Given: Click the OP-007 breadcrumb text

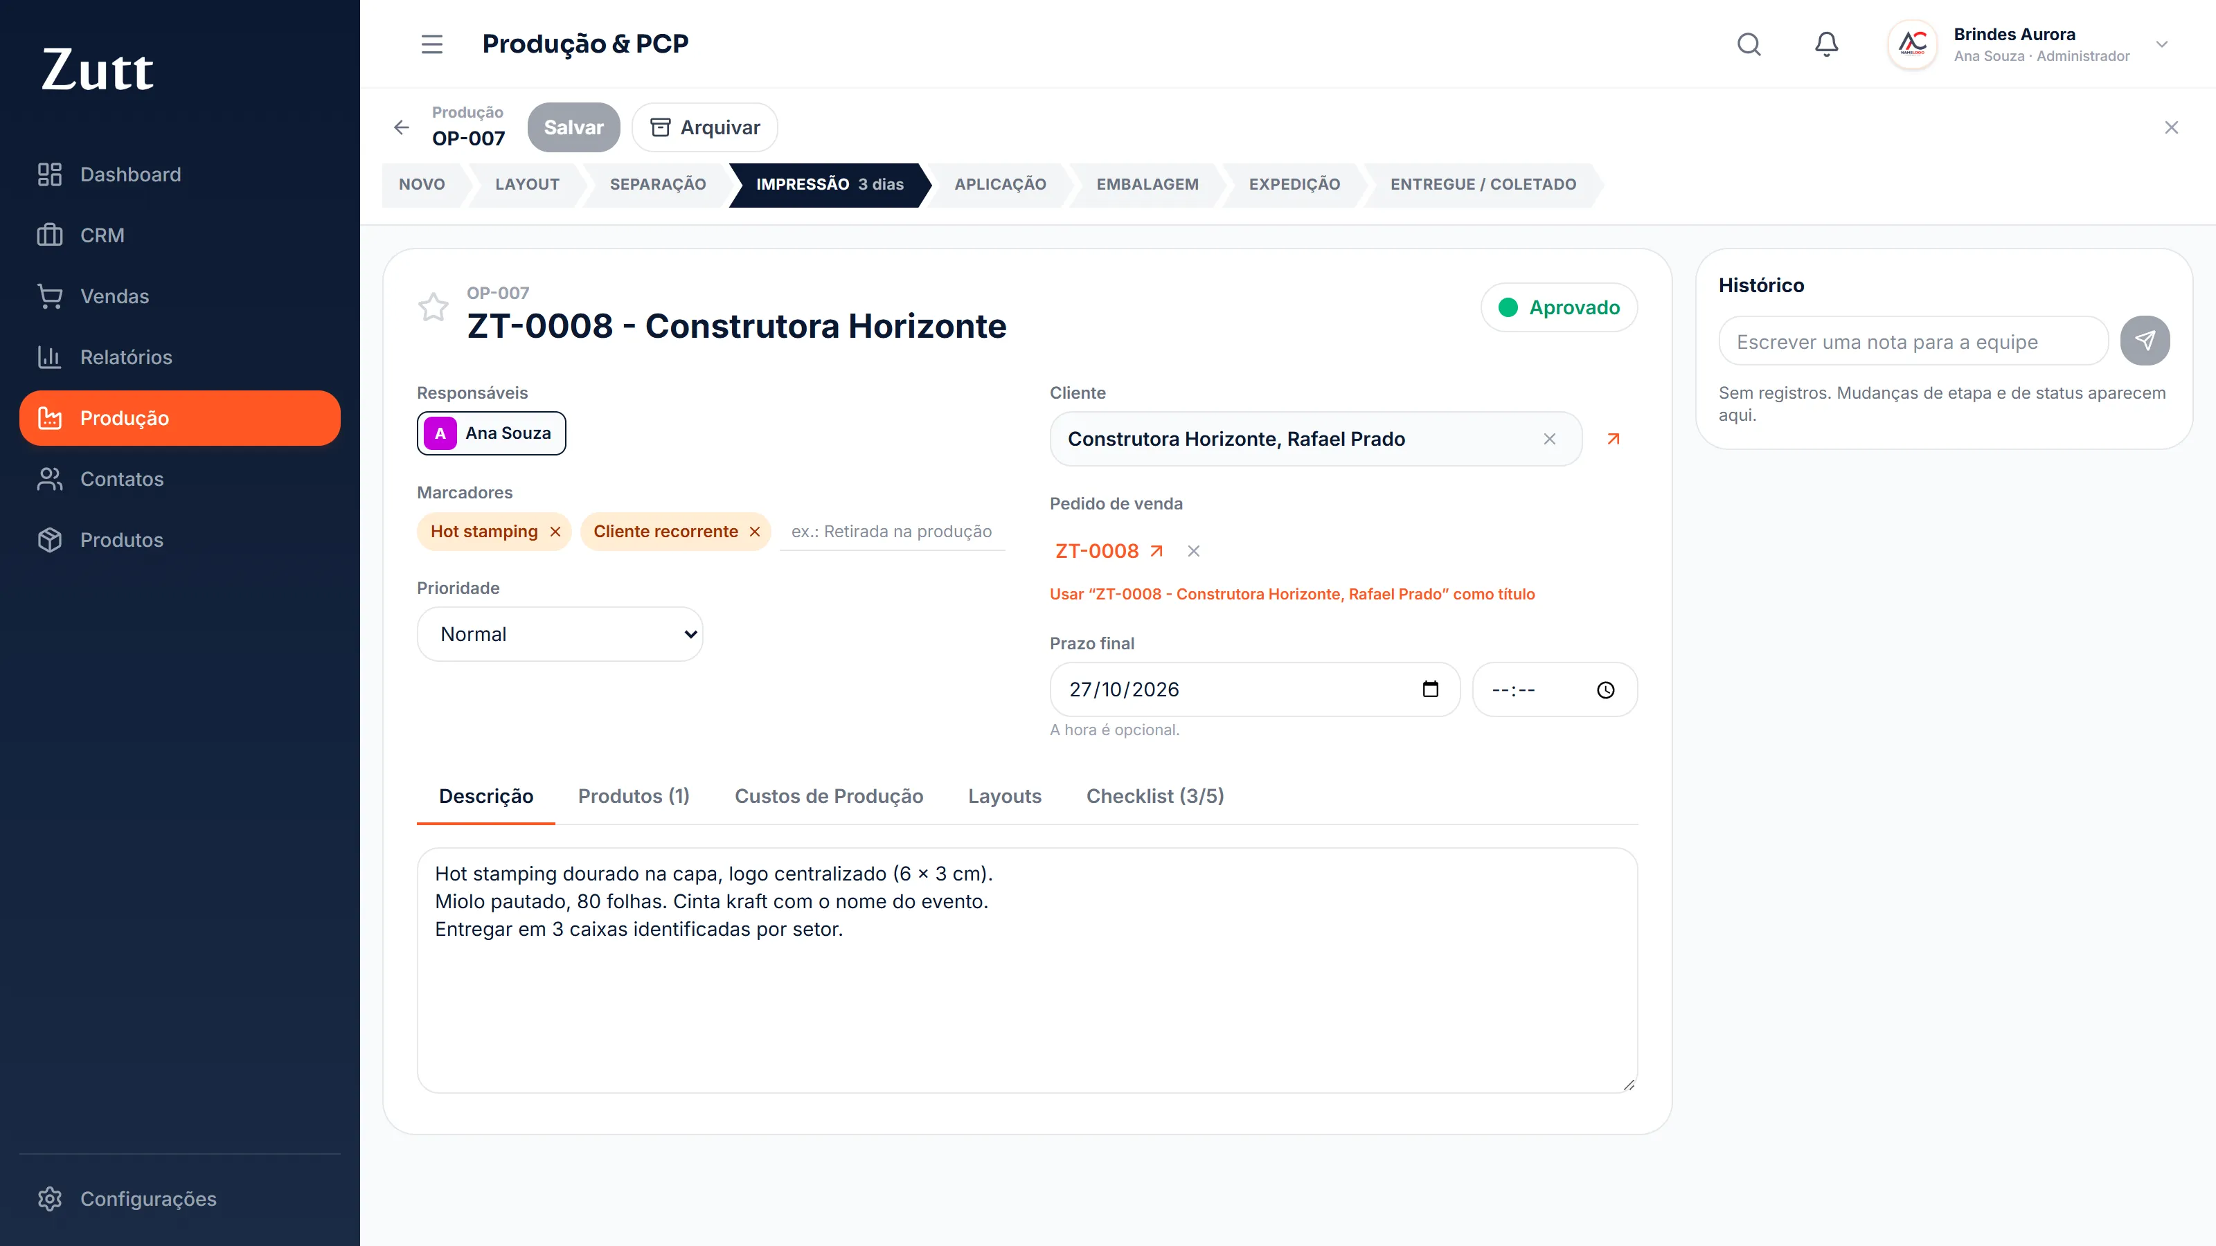Looking at the screenshot, I should 468,138.
